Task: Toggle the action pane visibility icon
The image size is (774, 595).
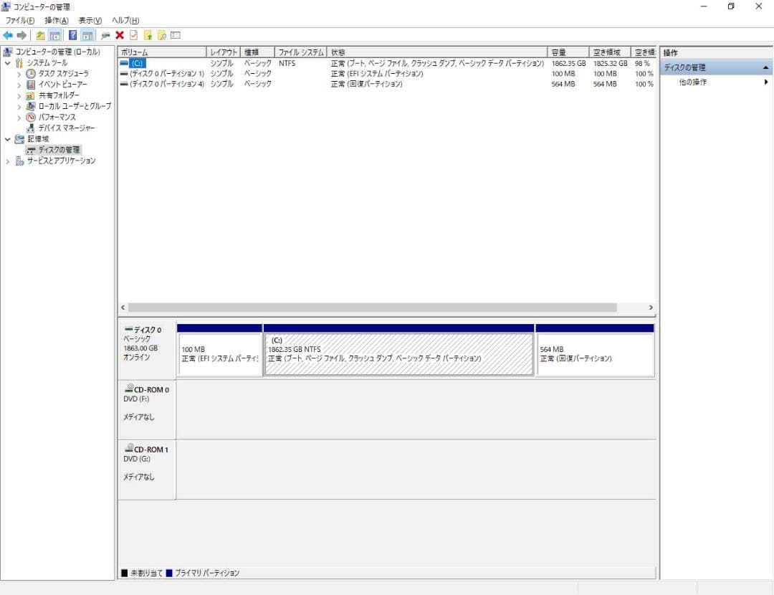Action: click(86, 35)
